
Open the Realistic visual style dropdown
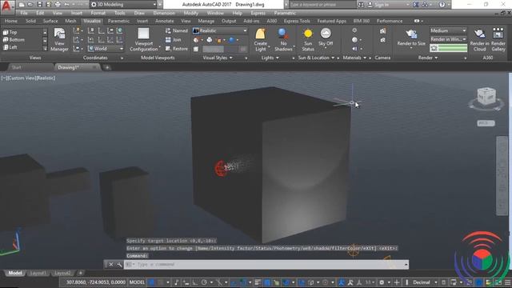[x=220, y=30]
